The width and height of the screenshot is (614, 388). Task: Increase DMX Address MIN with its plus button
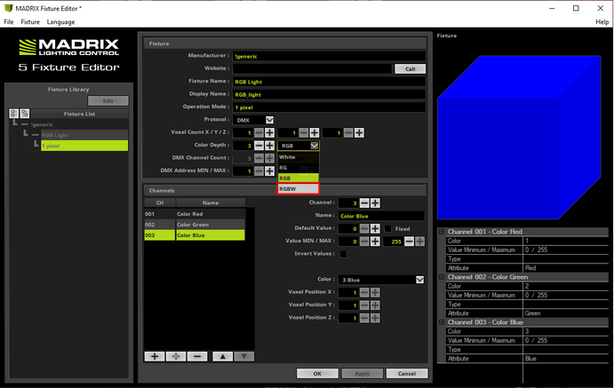coord(269,171)
